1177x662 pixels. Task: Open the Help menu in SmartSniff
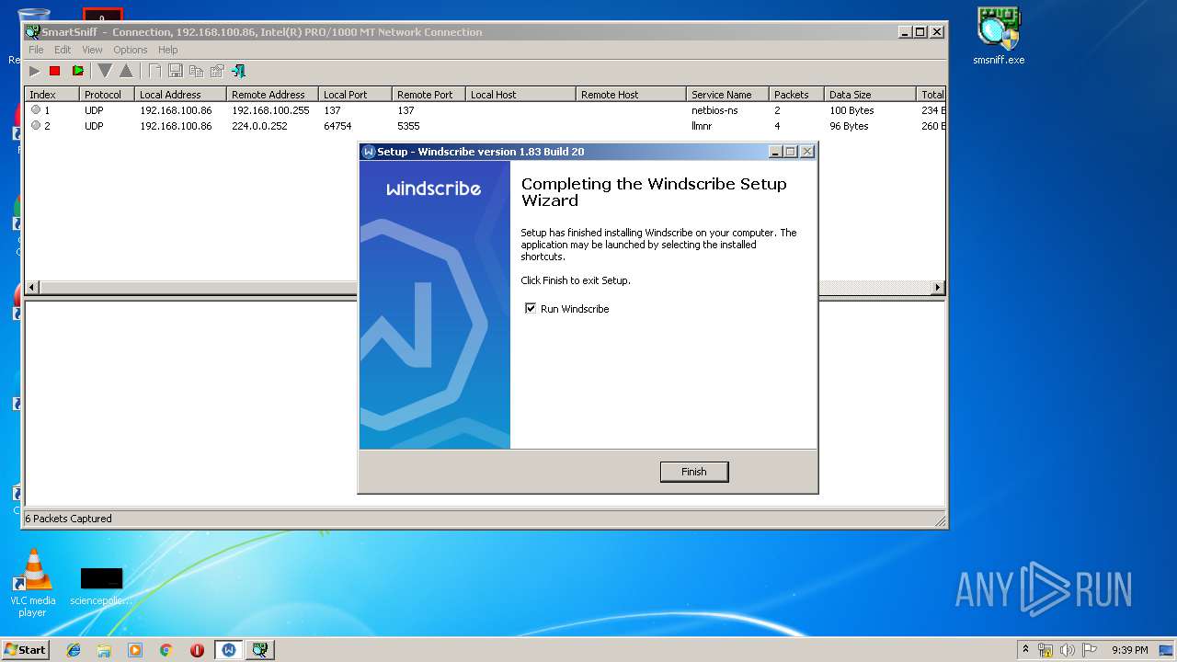(167, 50)
